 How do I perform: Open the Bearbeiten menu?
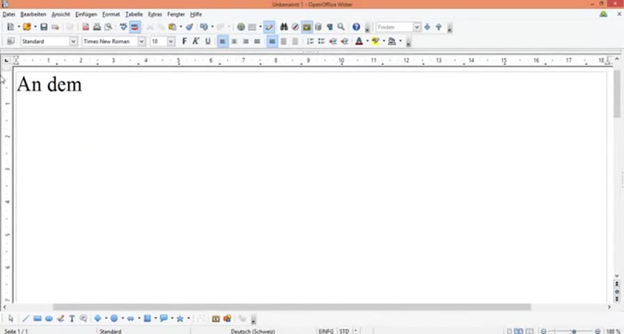point(33,15)
